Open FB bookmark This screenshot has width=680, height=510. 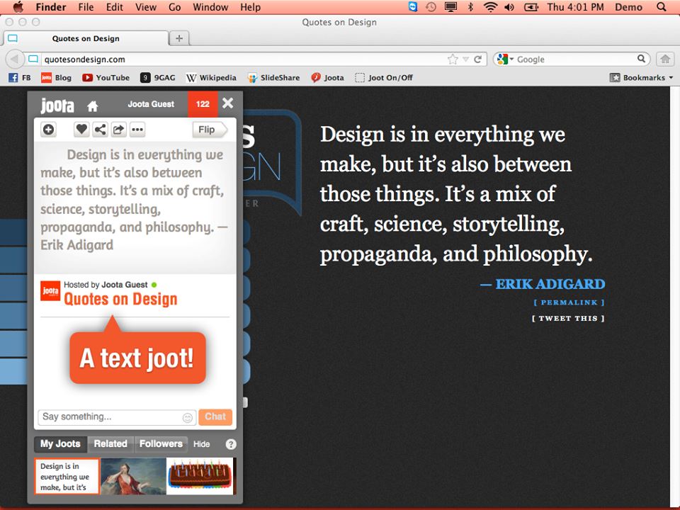pos(20,78)
